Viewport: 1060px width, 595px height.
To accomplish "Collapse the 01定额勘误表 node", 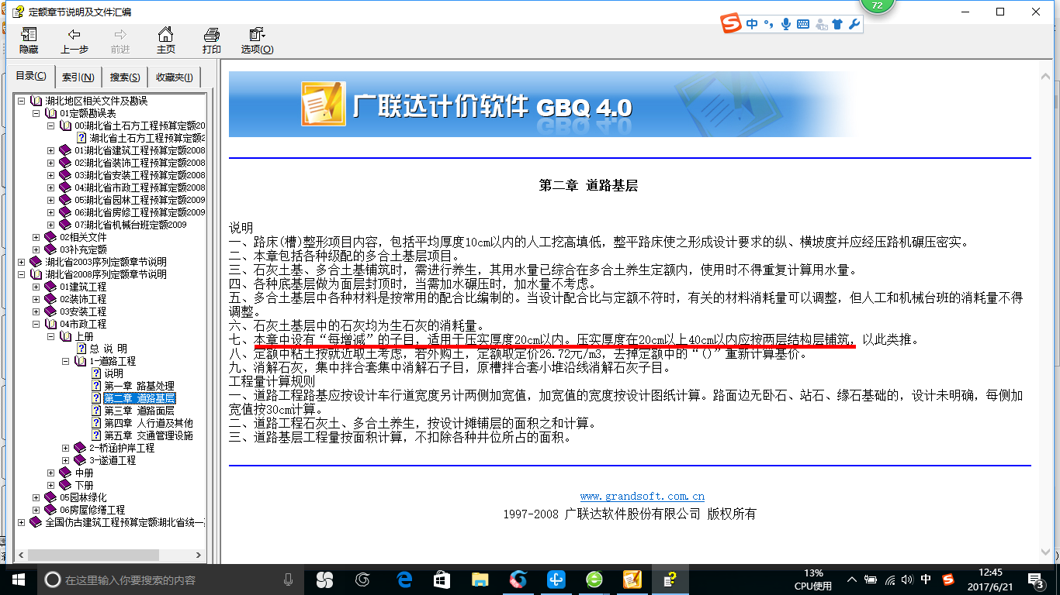I will (36, 113).
